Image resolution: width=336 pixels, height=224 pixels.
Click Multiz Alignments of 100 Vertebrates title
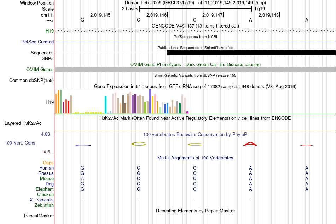pyautogui.click(x=195, y=158)
